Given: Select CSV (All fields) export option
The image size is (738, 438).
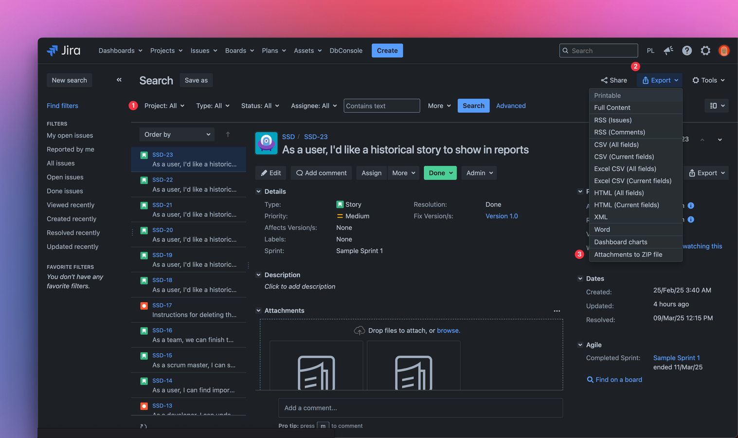Looking at the screenshot, I should [636, 145].
